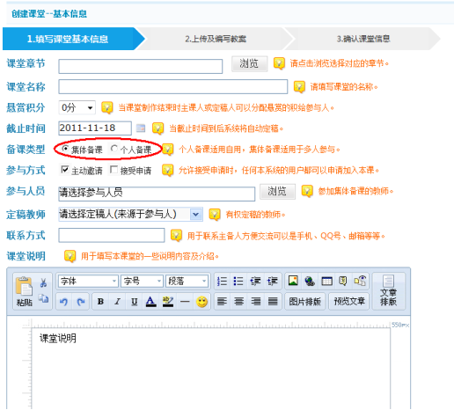The width and height of the screenshot is (454, 410).
Task: Go to step 3.确认课堂信息
Action: pyautogui.click(x=363, y=39)
